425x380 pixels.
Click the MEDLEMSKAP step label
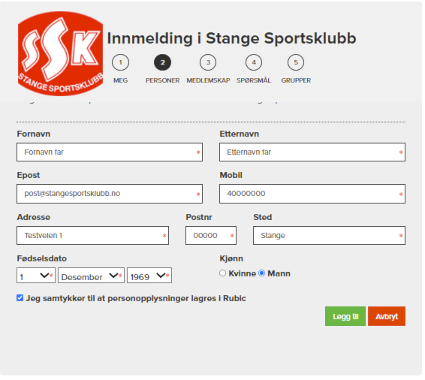pos(208,80)
